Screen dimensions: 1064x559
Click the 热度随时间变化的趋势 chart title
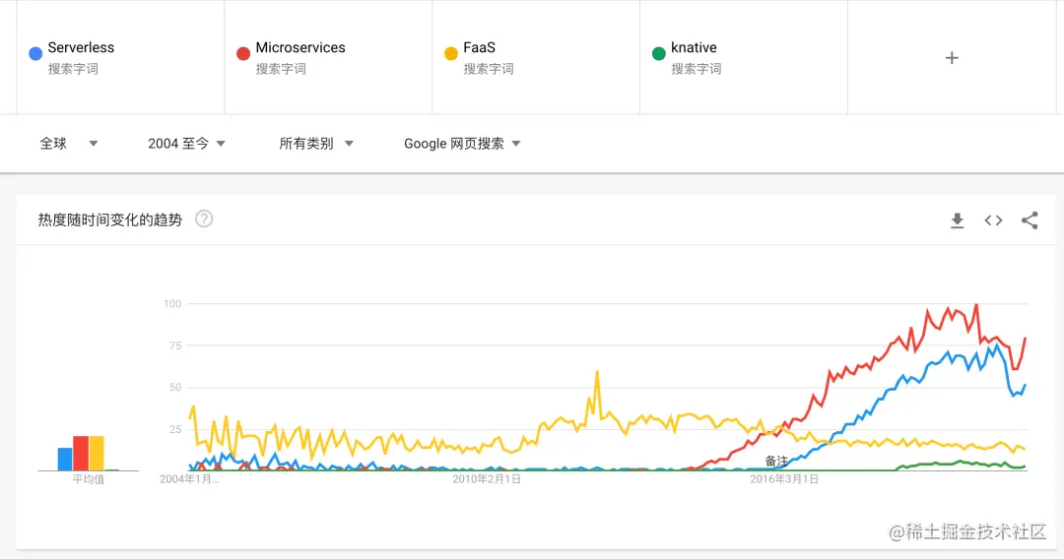pyautogui.click(x=110, y=219)
